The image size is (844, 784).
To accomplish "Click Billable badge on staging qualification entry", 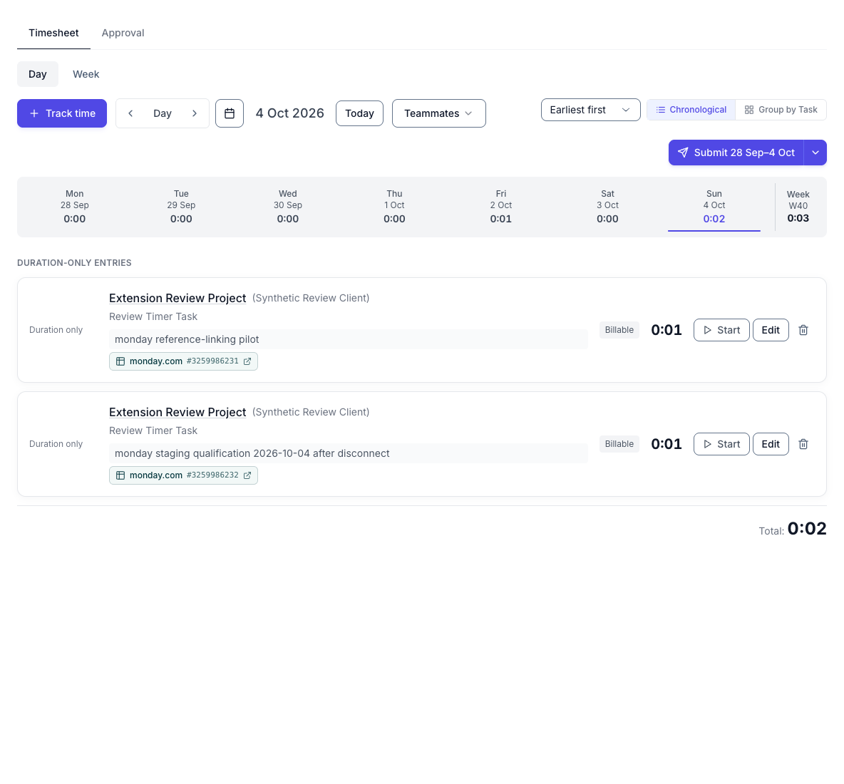I will coord(619,444).
